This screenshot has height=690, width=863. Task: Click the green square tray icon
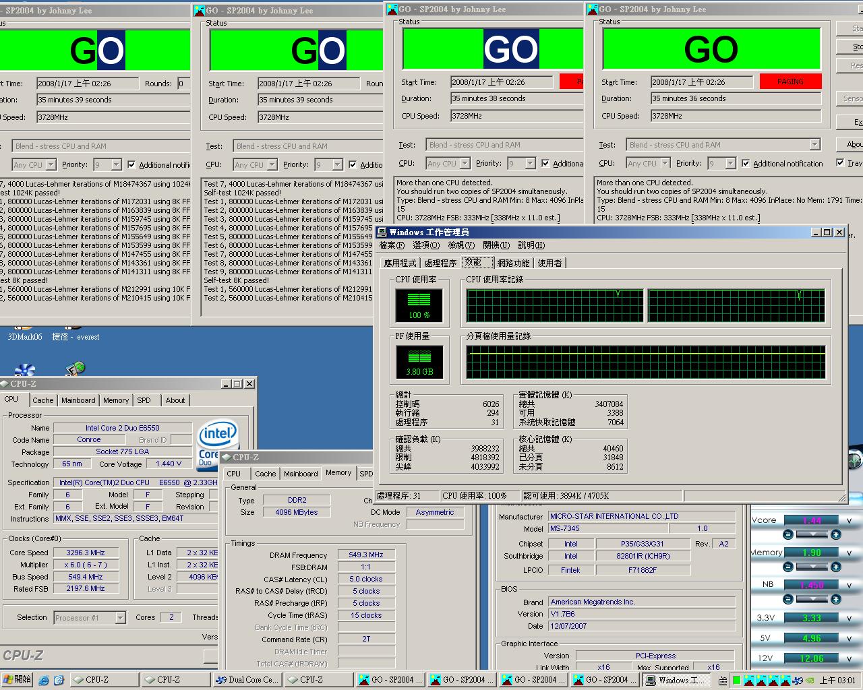pos(737,680)
